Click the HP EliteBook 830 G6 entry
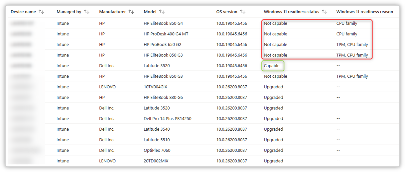405x172 pixels. click(x=163, y=98)
